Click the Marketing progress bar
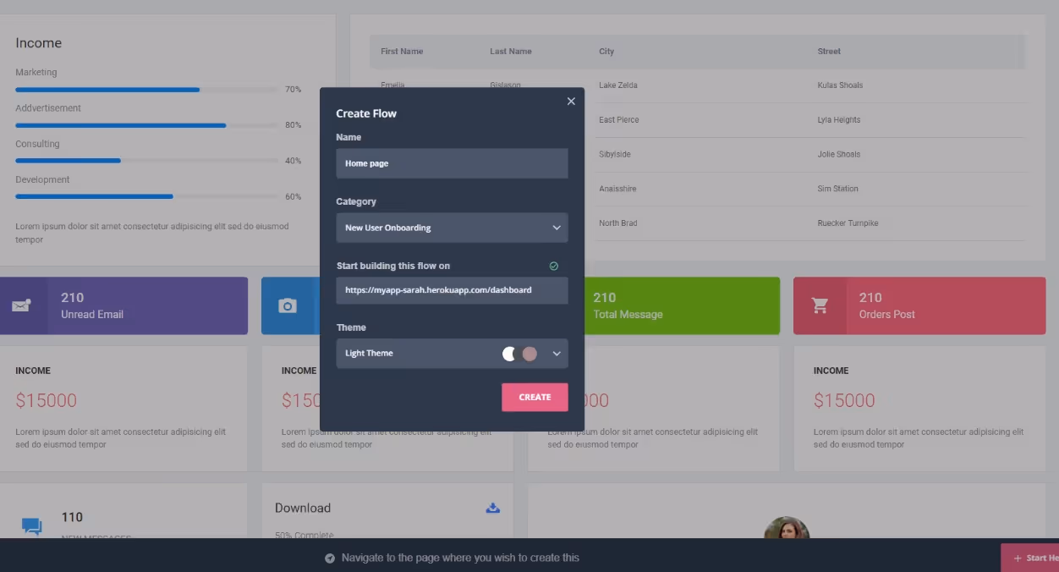The image size is (1059, 572). 146,90
